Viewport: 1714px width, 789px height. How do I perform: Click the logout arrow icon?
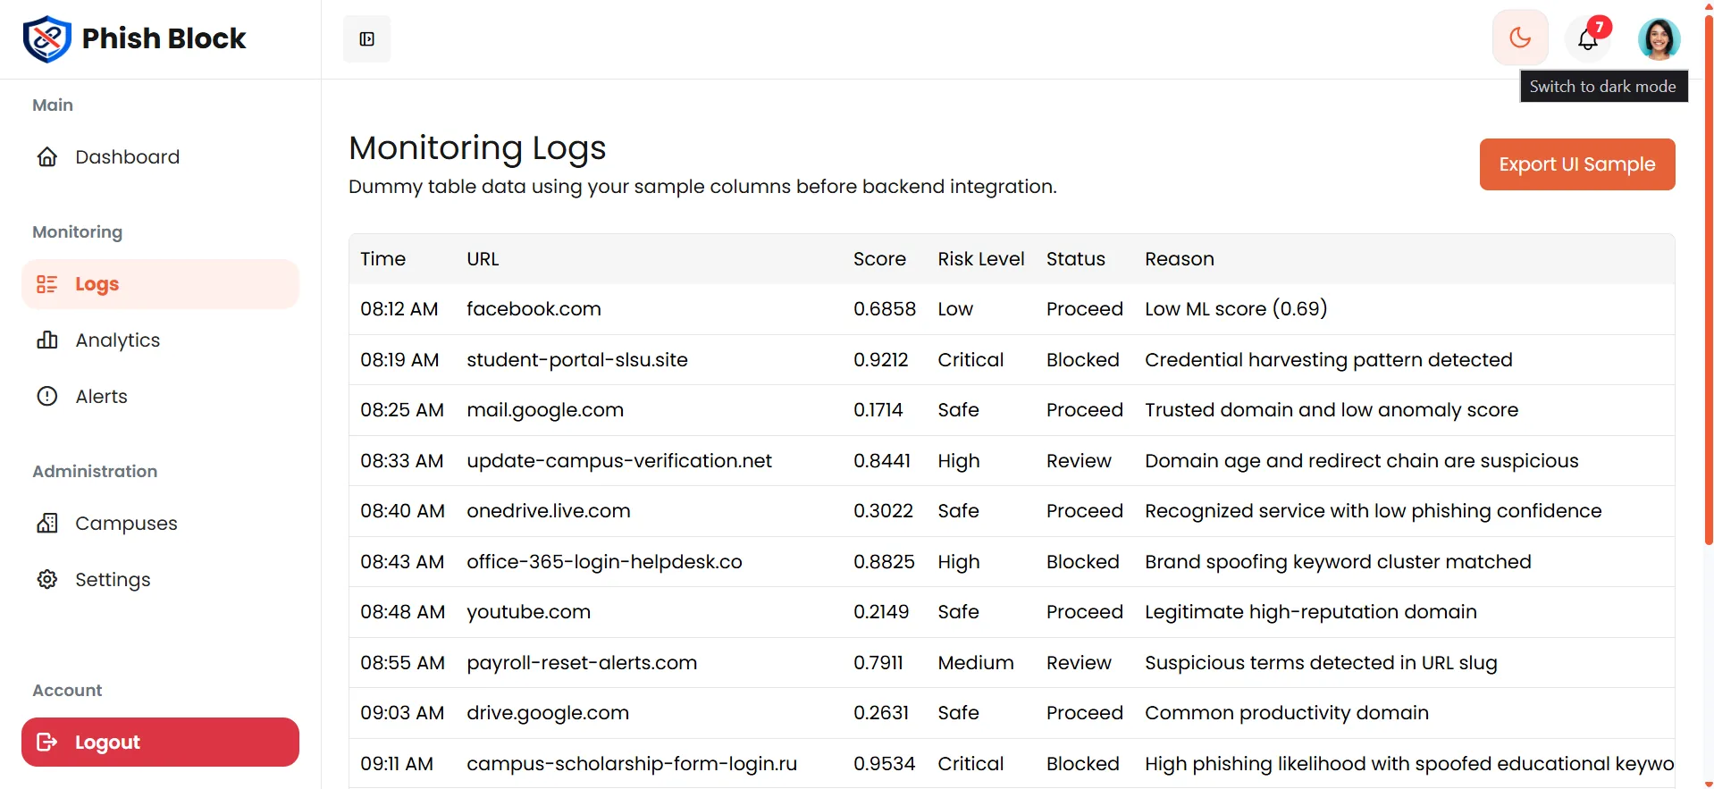(47, 742)
